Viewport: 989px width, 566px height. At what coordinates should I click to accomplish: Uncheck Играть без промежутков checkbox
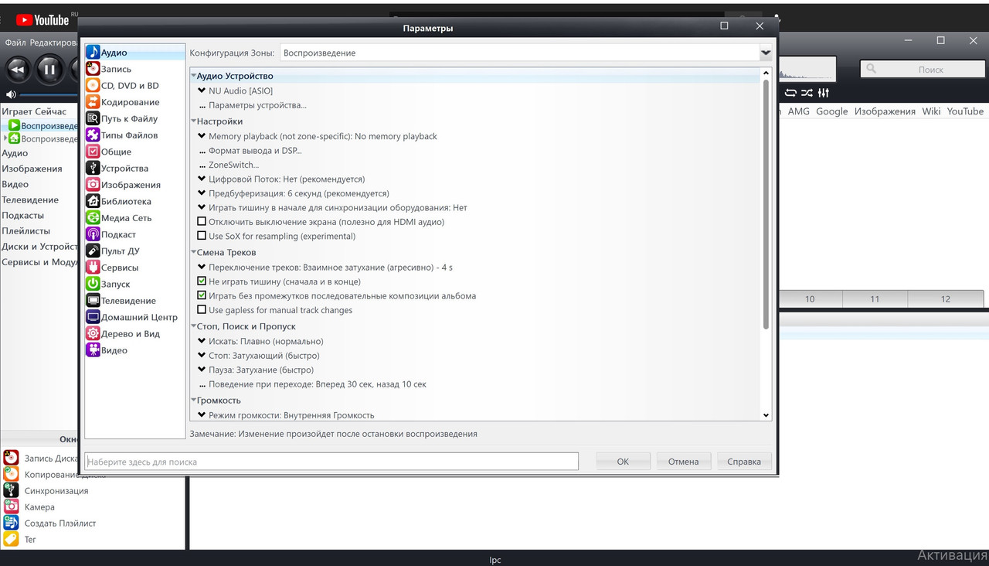[x=202, y=295]
